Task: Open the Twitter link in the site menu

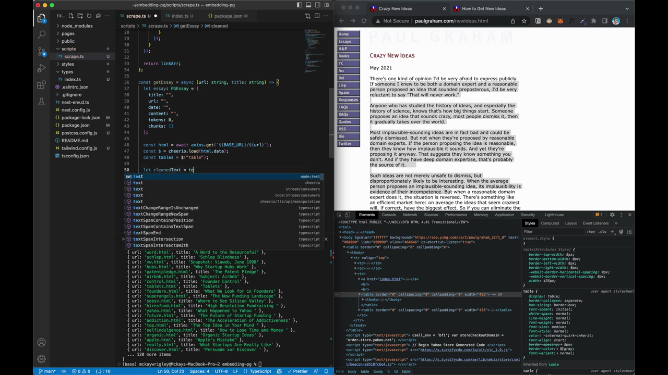Action: click(x=348, y=143)
